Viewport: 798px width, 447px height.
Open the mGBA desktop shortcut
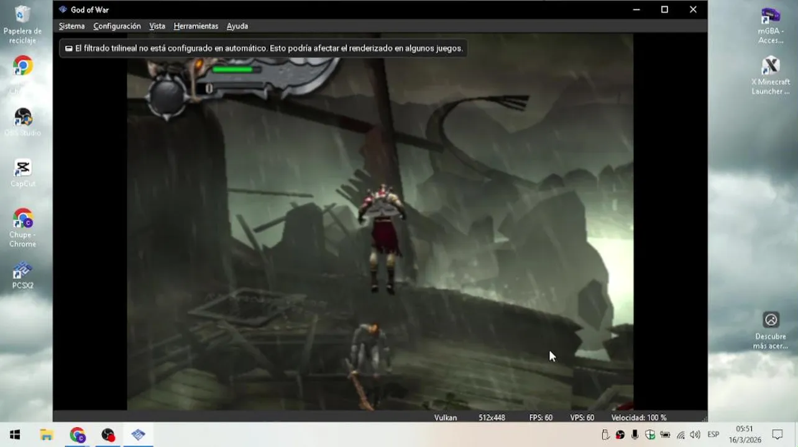click(771, 26)
